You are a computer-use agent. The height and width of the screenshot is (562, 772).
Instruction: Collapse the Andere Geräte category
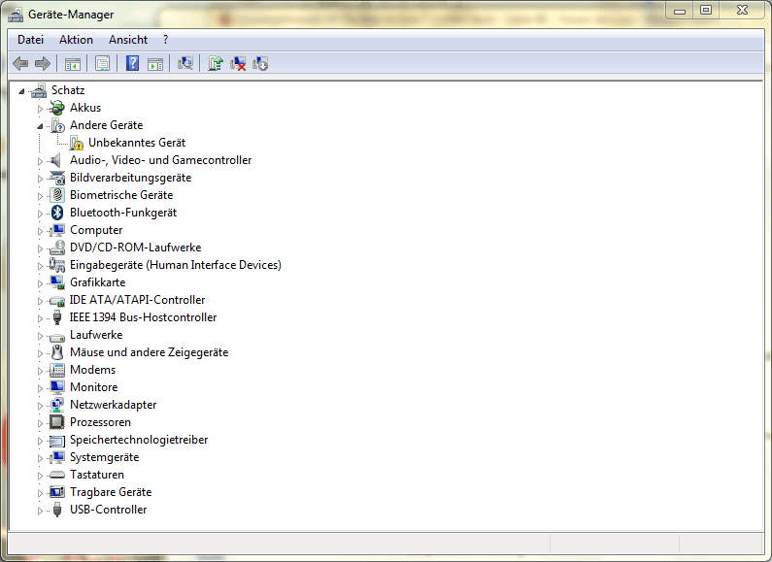pyautogui.click(x=41, y=126)
